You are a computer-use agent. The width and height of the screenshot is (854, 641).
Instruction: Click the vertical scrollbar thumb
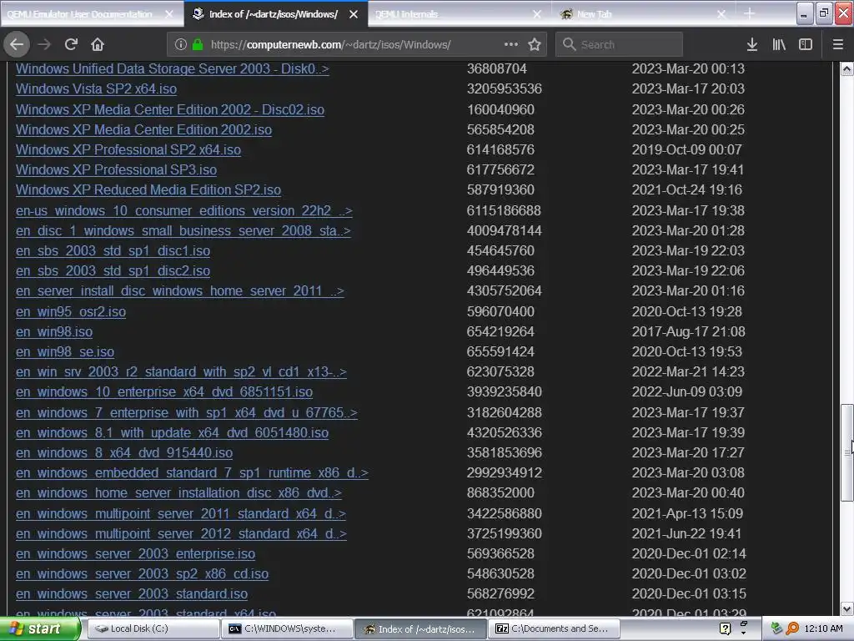pyautogui.click(x=847, y=452)
